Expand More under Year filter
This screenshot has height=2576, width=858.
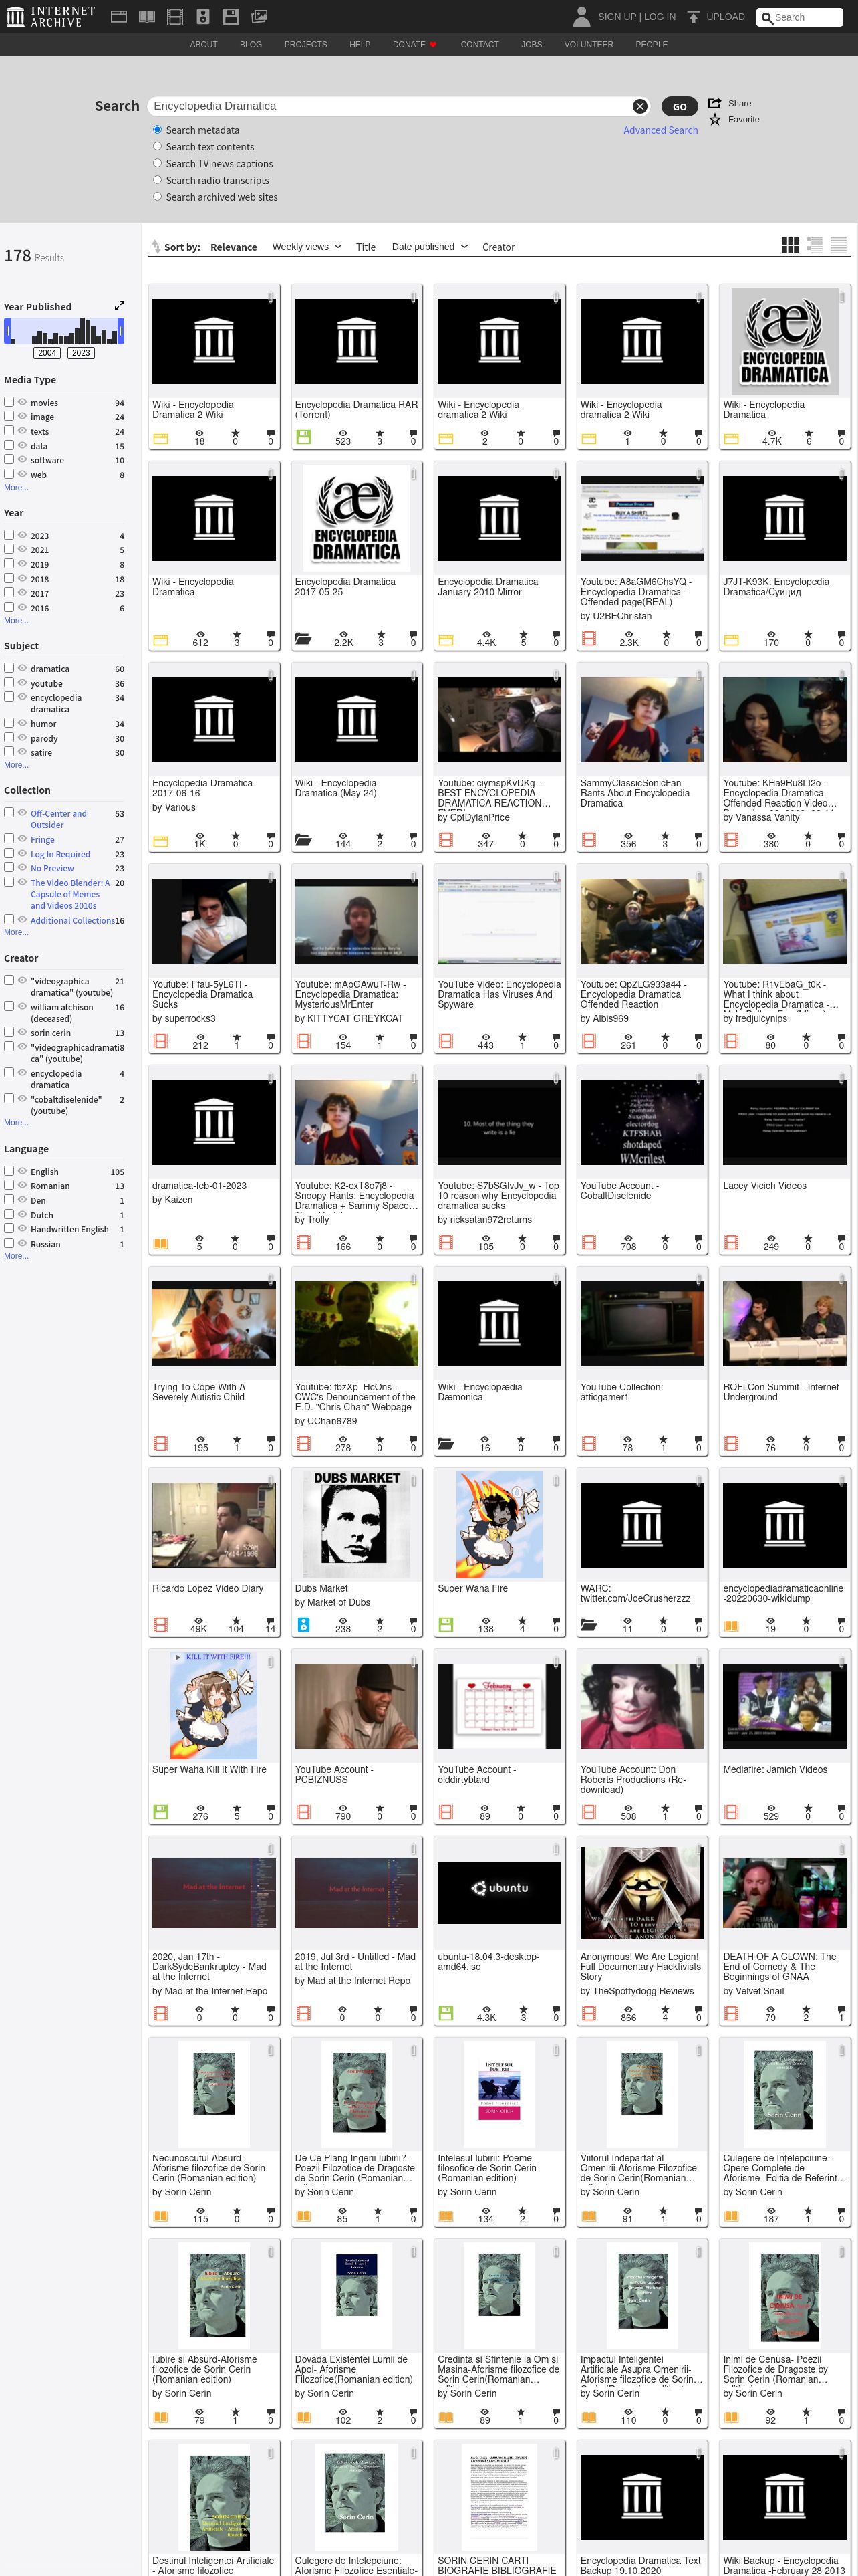(x=16, y=621)
